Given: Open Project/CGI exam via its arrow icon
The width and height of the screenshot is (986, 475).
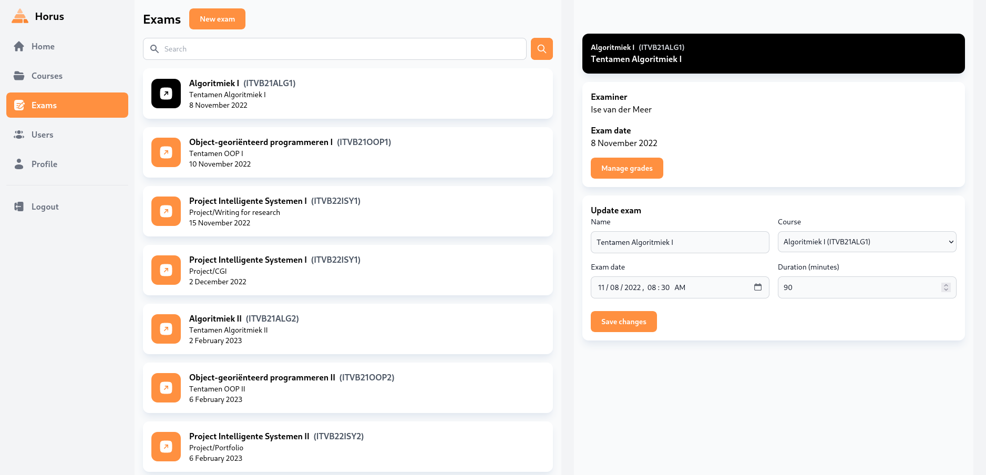Looking at the screenshot, I should tap(166, 270).
